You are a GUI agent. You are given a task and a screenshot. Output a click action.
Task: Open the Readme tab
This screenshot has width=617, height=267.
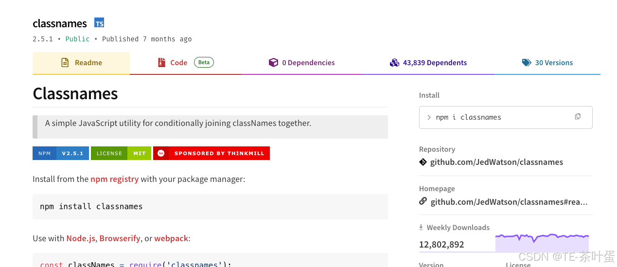[81, 63]
